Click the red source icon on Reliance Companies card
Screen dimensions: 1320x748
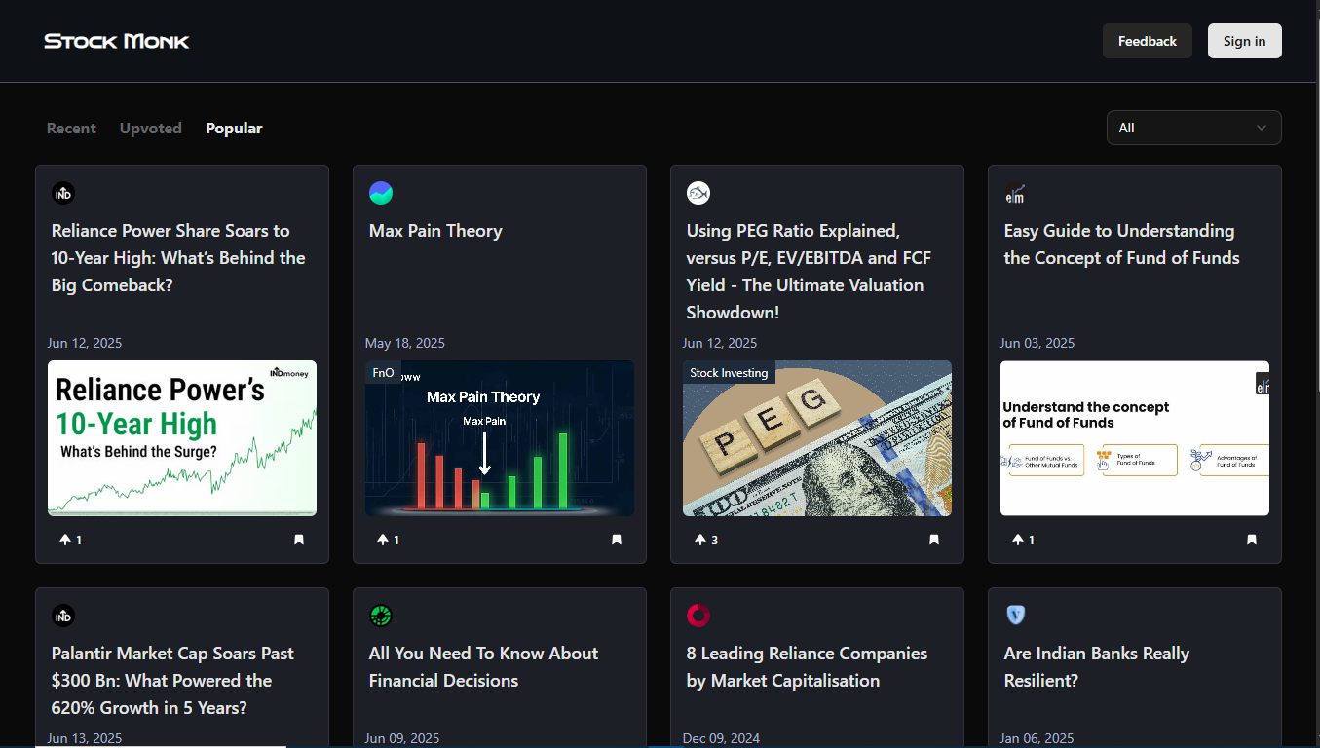(698, 616)
